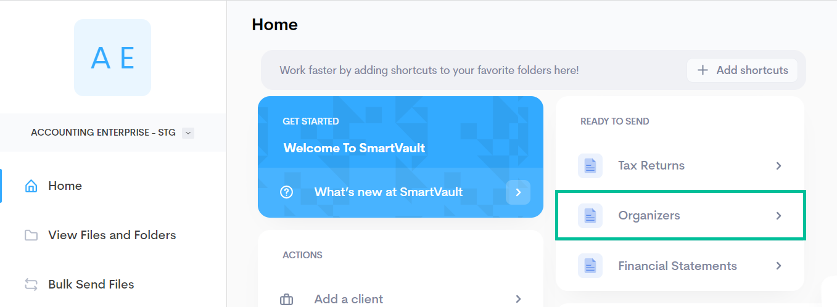The height and width of the screenshot is (307, 837).
Task: Click the Organizers document icon
Action: (x=590, y=216)
